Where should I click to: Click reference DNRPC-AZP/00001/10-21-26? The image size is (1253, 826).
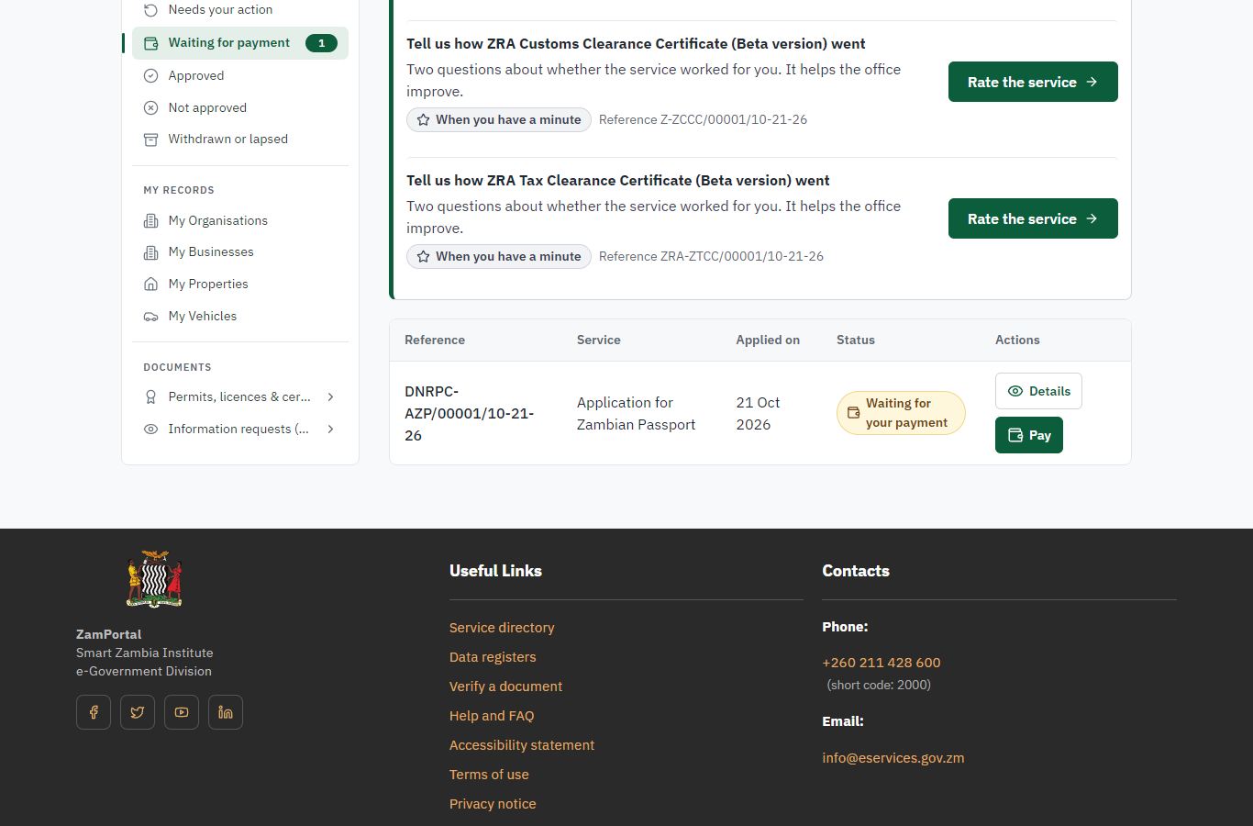[470, 413]
